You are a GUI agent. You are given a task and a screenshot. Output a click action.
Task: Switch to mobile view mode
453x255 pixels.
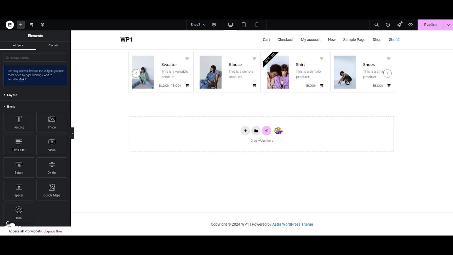tap(257, 25)
